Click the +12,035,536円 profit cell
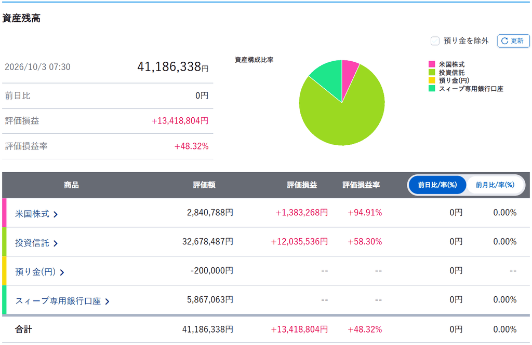 tap(299, 242)
